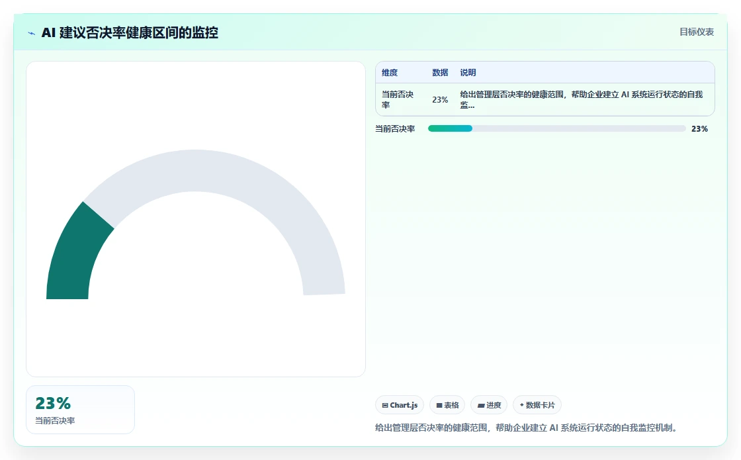Click the 数据 column header

tap(440, 72)
